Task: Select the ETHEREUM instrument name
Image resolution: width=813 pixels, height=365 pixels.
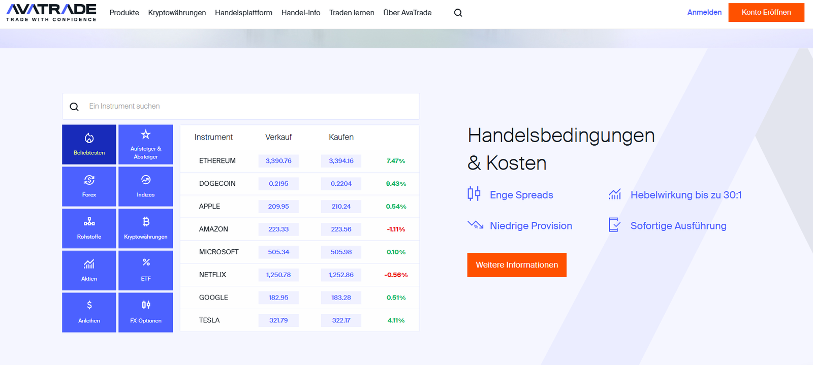Action: point(217,161)
